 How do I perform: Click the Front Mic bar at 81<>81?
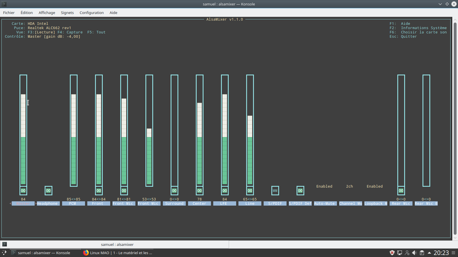click(124, 130)
